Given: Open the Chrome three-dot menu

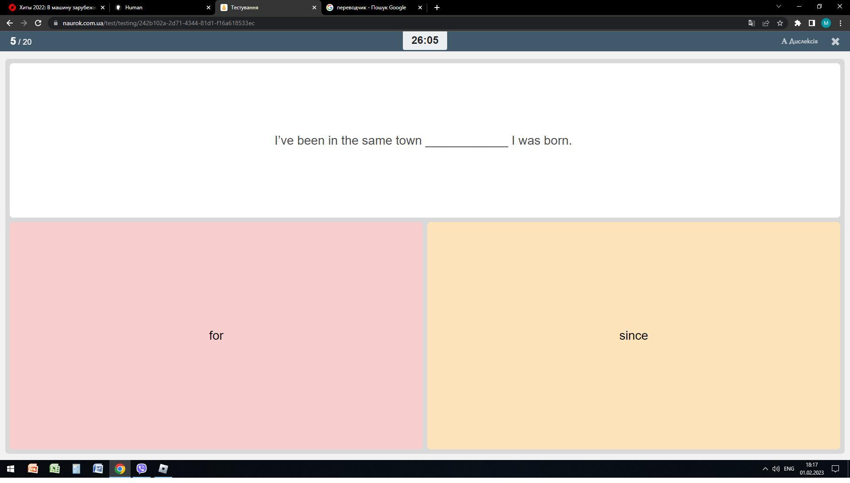Looking at the screenshot, I should (x=840, y=23).
